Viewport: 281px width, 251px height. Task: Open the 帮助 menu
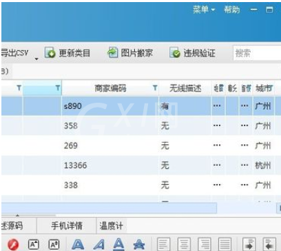click(x=232, y=10)
